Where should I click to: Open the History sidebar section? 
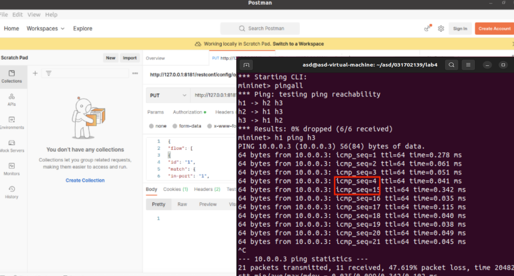(x=12, y=192)
